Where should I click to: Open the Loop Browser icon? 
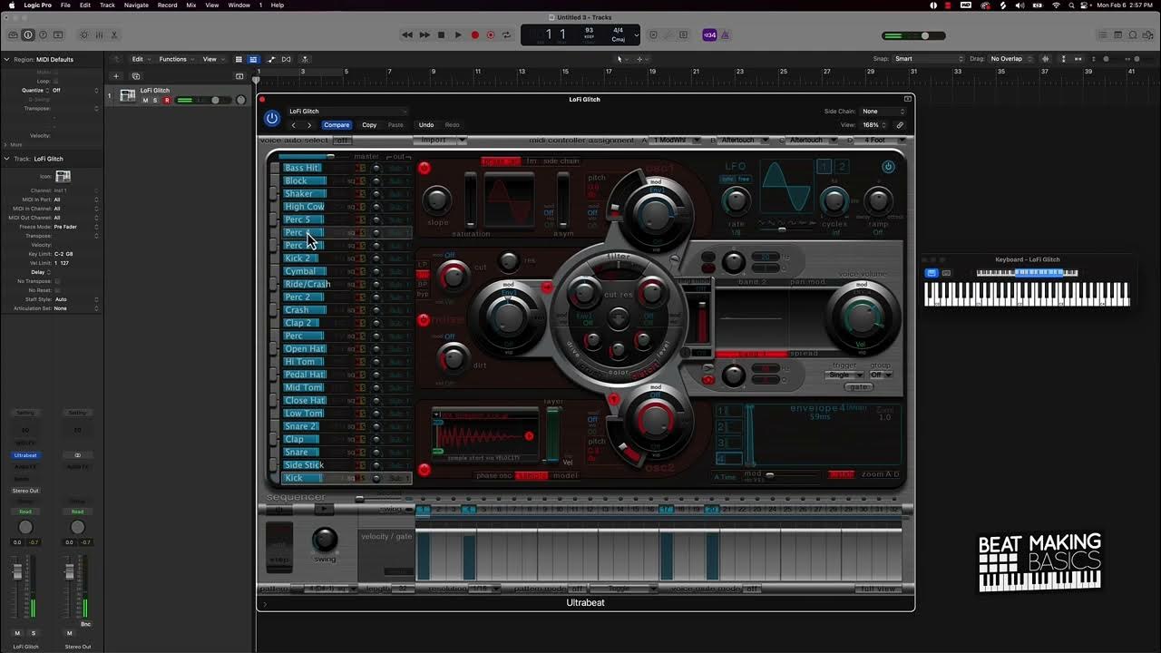(1133, 35)
